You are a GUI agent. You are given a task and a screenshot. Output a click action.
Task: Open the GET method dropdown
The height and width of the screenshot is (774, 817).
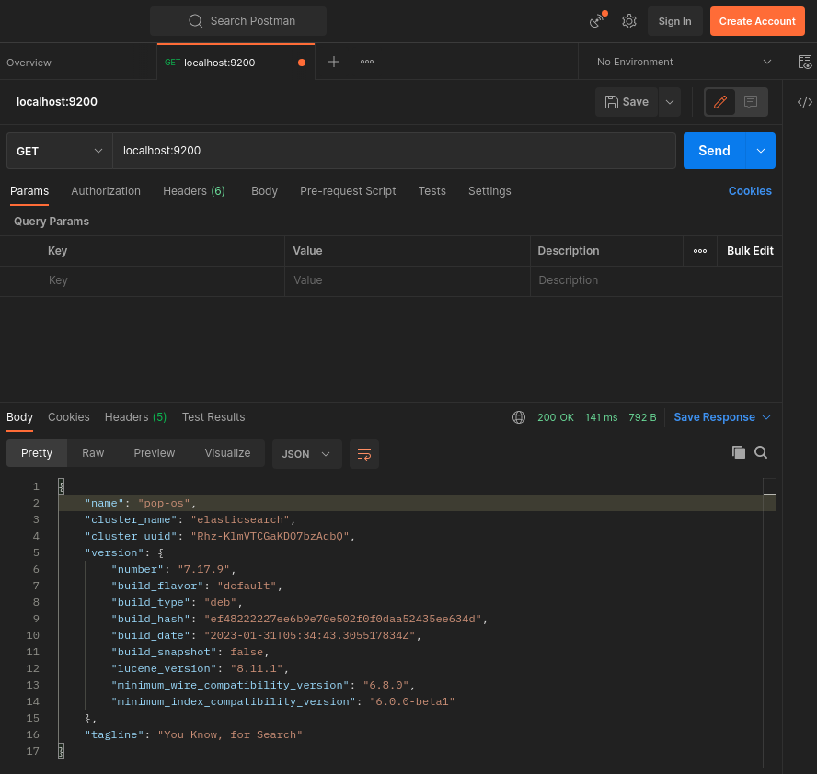[x=60, y=151]
